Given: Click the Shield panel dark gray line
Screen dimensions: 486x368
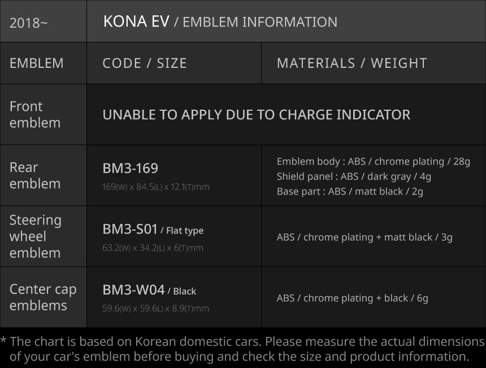Looking at the screenshot, I should 354,176.
